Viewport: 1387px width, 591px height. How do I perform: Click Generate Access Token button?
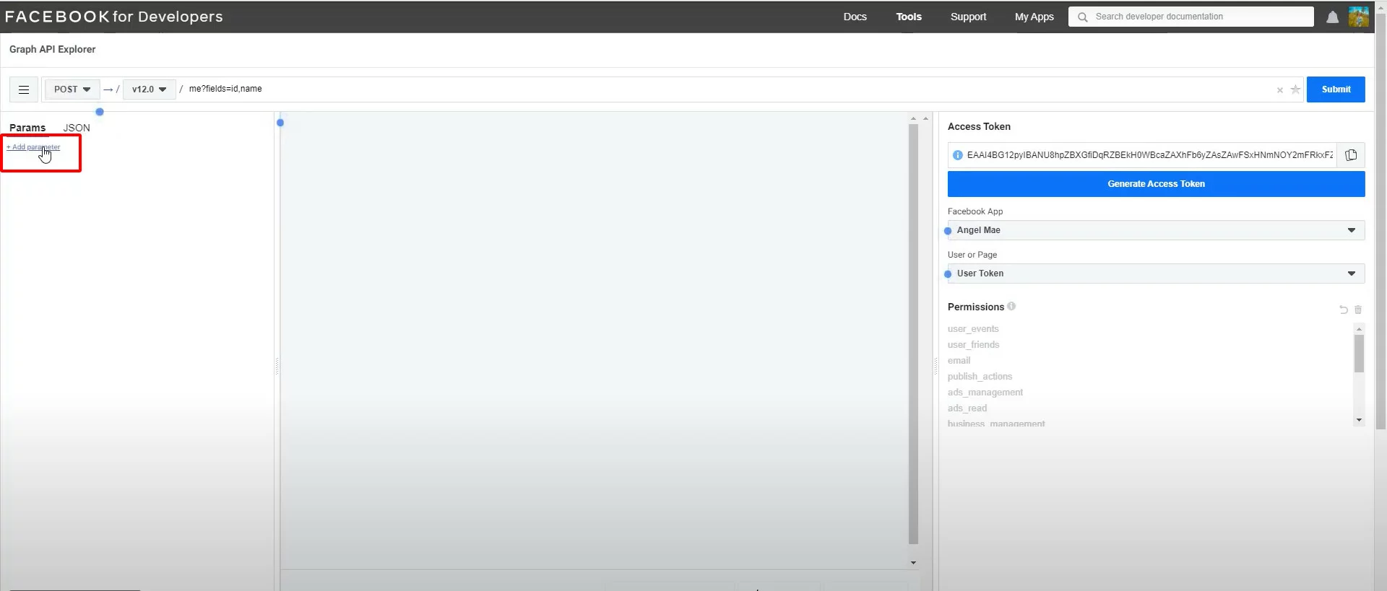(1156, 184)
